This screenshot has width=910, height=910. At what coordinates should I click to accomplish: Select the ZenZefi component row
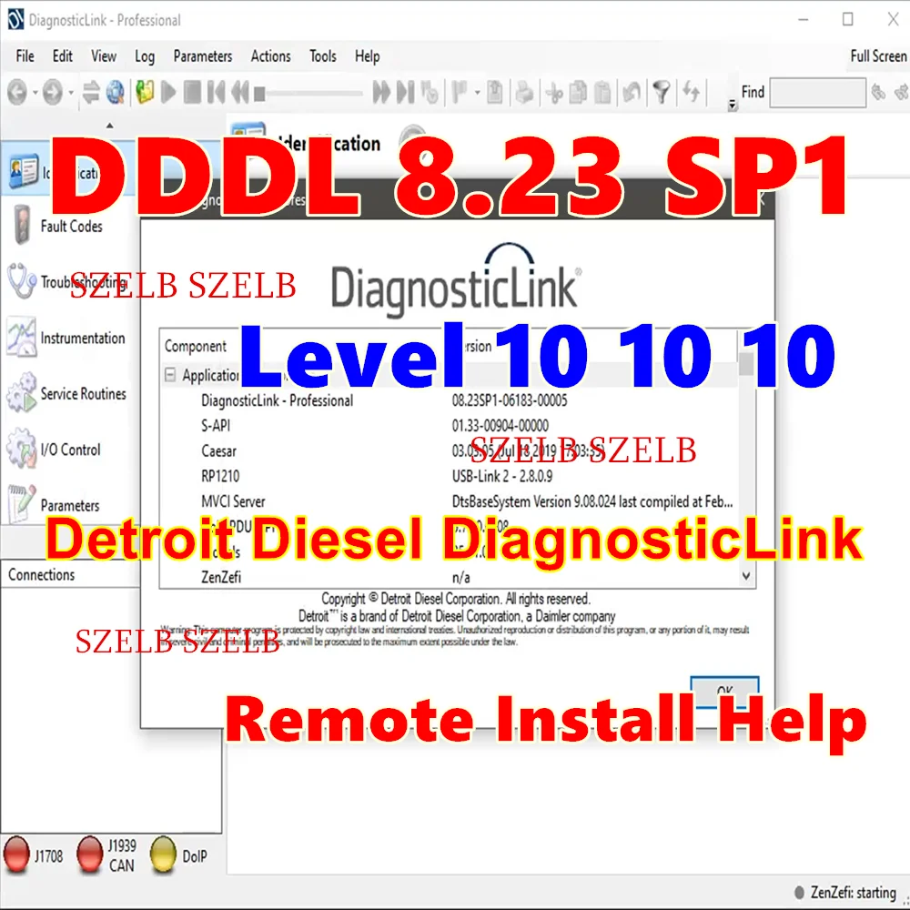pyautogui.click(x=448, y=577)
